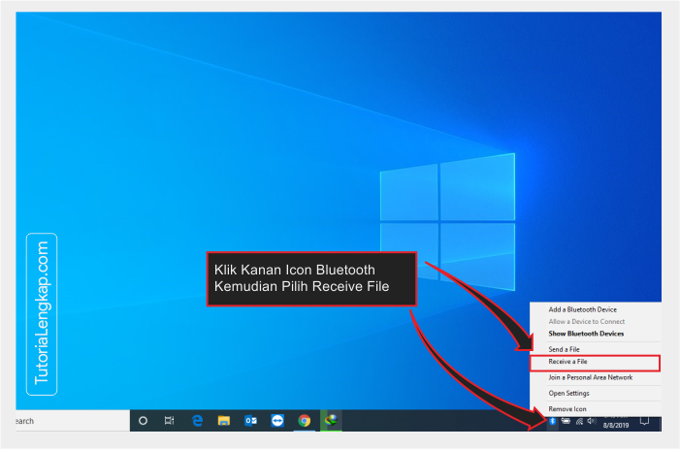
Task: Click the Bluetooth tray icon
Action: pos(553,421)
